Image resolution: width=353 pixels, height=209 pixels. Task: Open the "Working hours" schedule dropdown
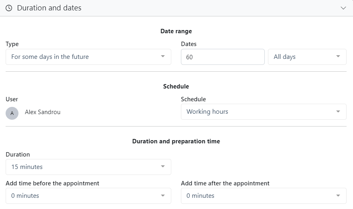click(257, 112)
